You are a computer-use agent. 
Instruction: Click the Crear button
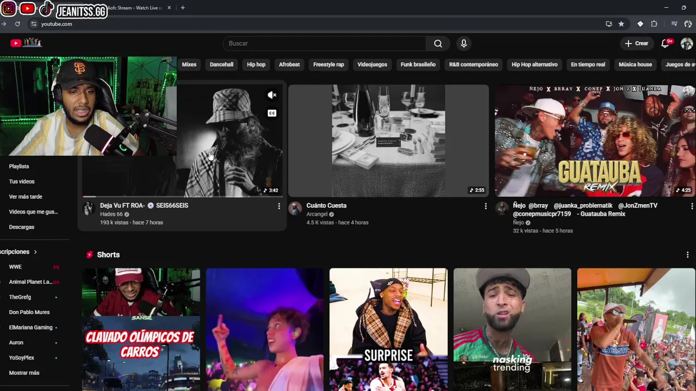click(x=637, y=43)
